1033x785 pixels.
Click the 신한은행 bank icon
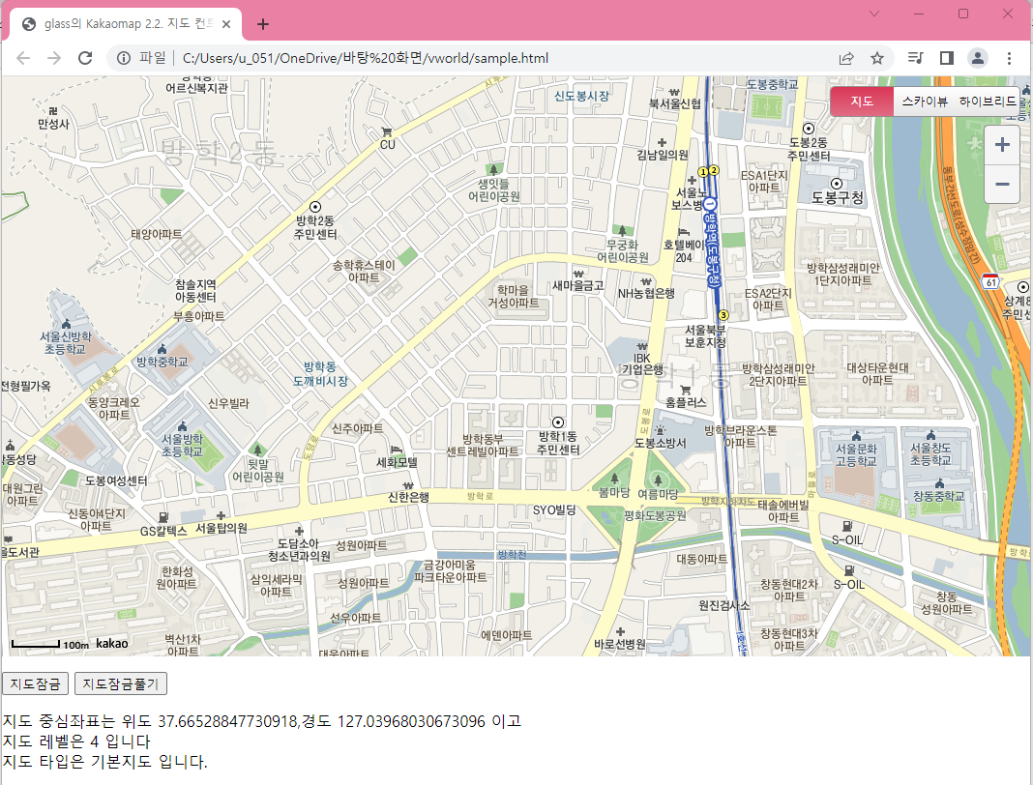tap(408, 485)
